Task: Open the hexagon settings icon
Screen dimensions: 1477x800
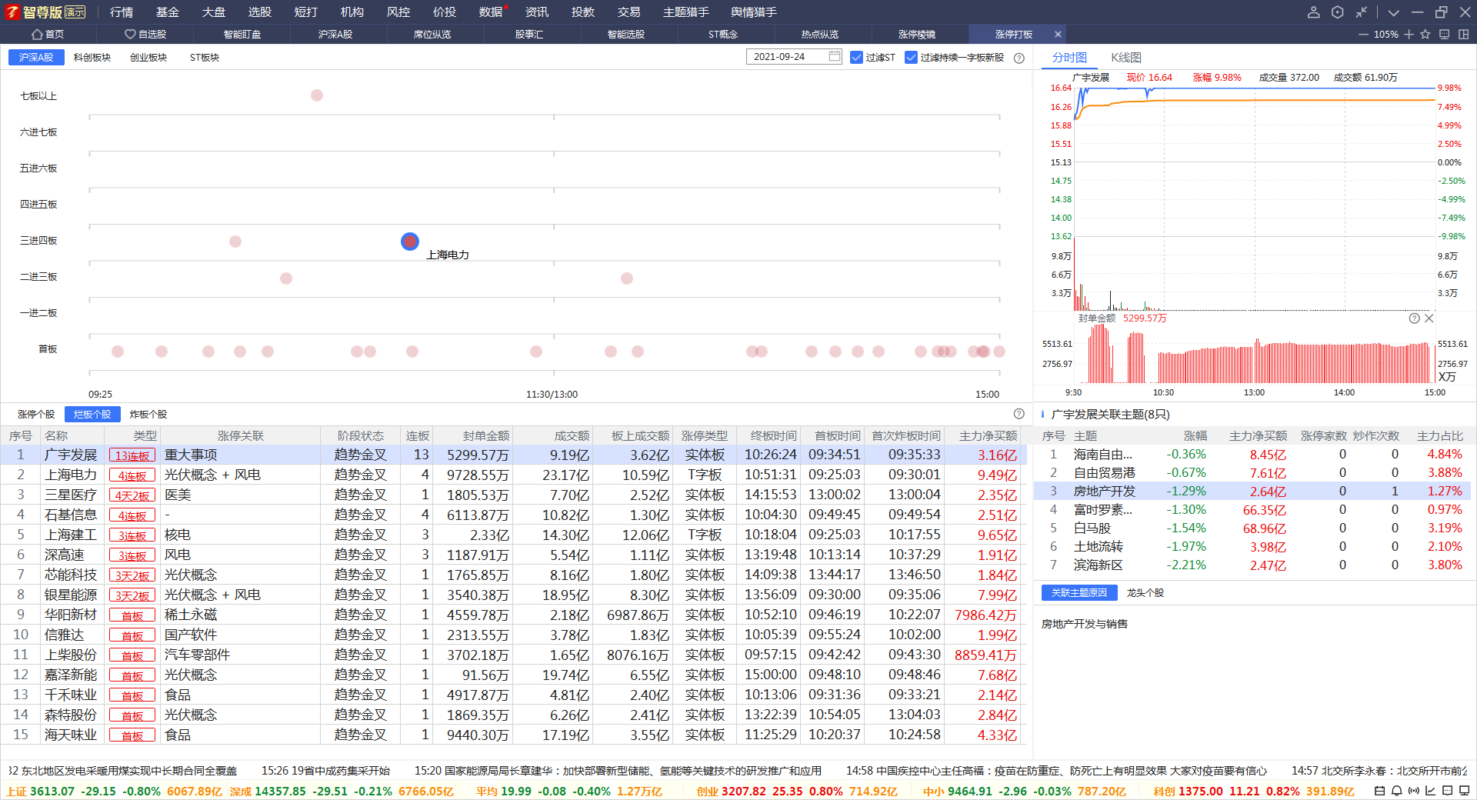Action: [1338, 12]
